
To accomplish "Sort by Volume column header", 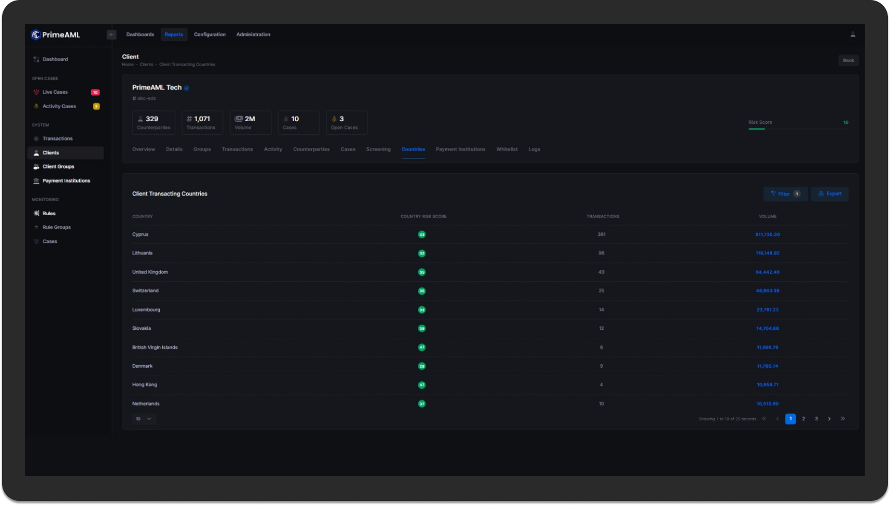I will tap(768, 217).
